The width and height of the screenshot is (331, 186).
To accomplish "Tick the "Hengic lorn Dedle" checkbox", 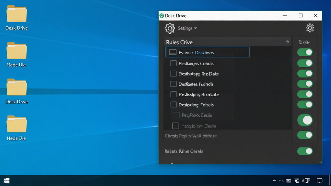I will pyautogui.click(x=176, y=126).
